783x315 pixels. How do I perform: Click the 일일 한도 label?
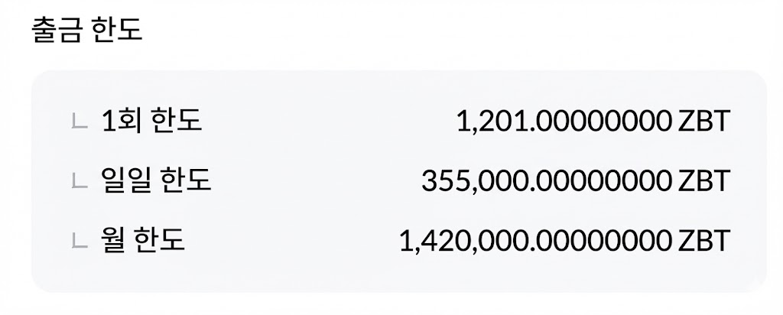pos(156,181)
